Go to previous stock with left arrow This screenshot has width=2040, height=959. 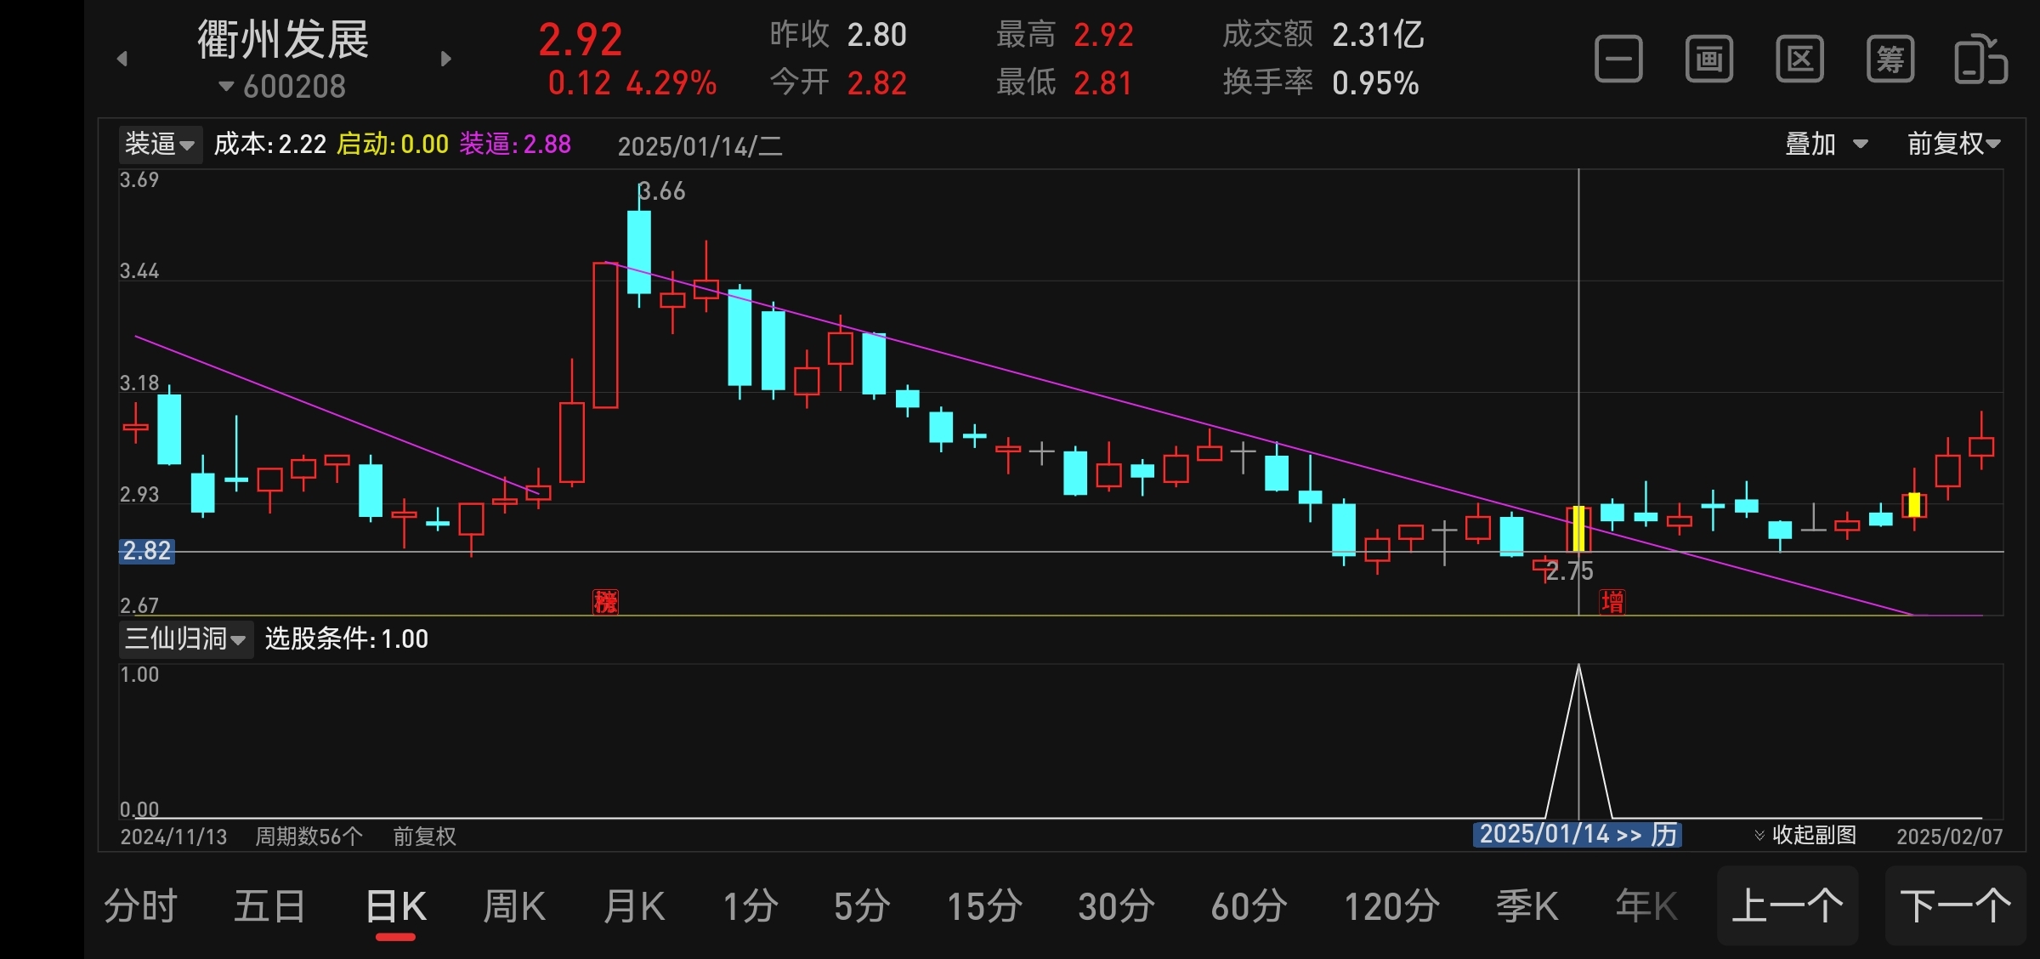coord(122,59)
